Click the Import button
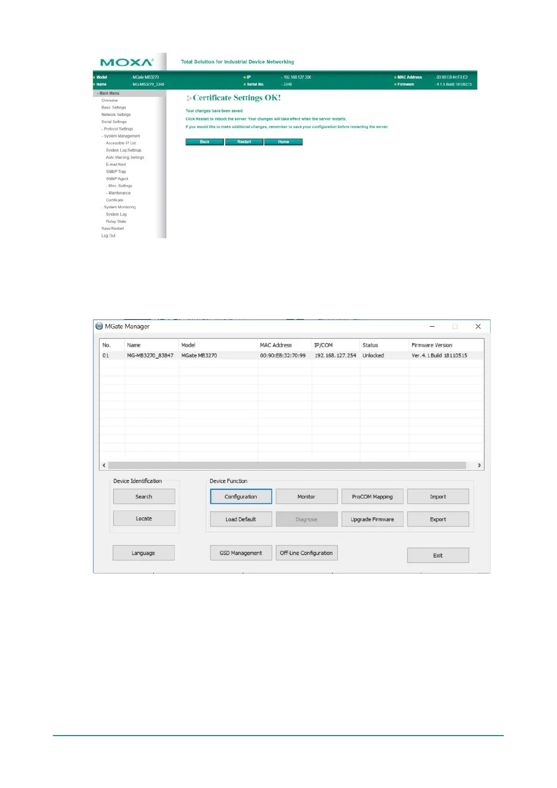The width and height of the screenshot is (557, 788). coord(438,496)
